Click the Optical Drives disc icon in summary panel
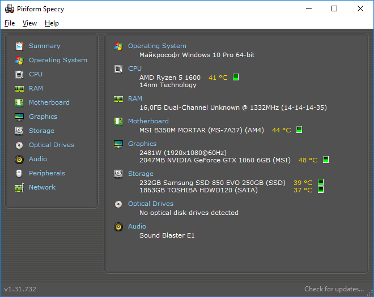 tap(118, 204)
